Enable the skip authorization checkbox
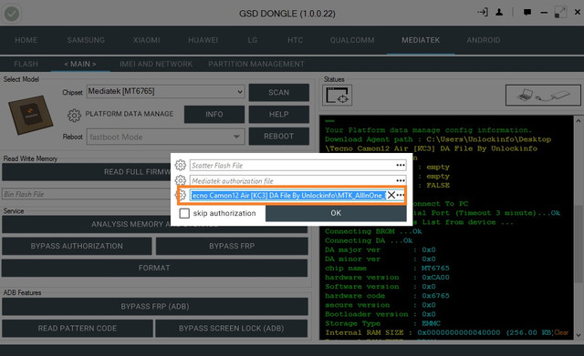The image size is (584, 356). pyautogui.click(x=184, y=213)
